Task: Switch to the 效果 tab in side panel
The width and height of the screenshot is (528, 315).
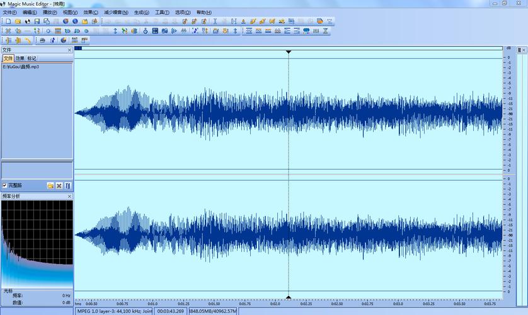Action: [20, 58]
